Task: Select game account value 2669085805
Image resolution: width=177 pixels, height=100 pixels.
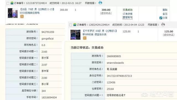Action: [x=114, y=56]
